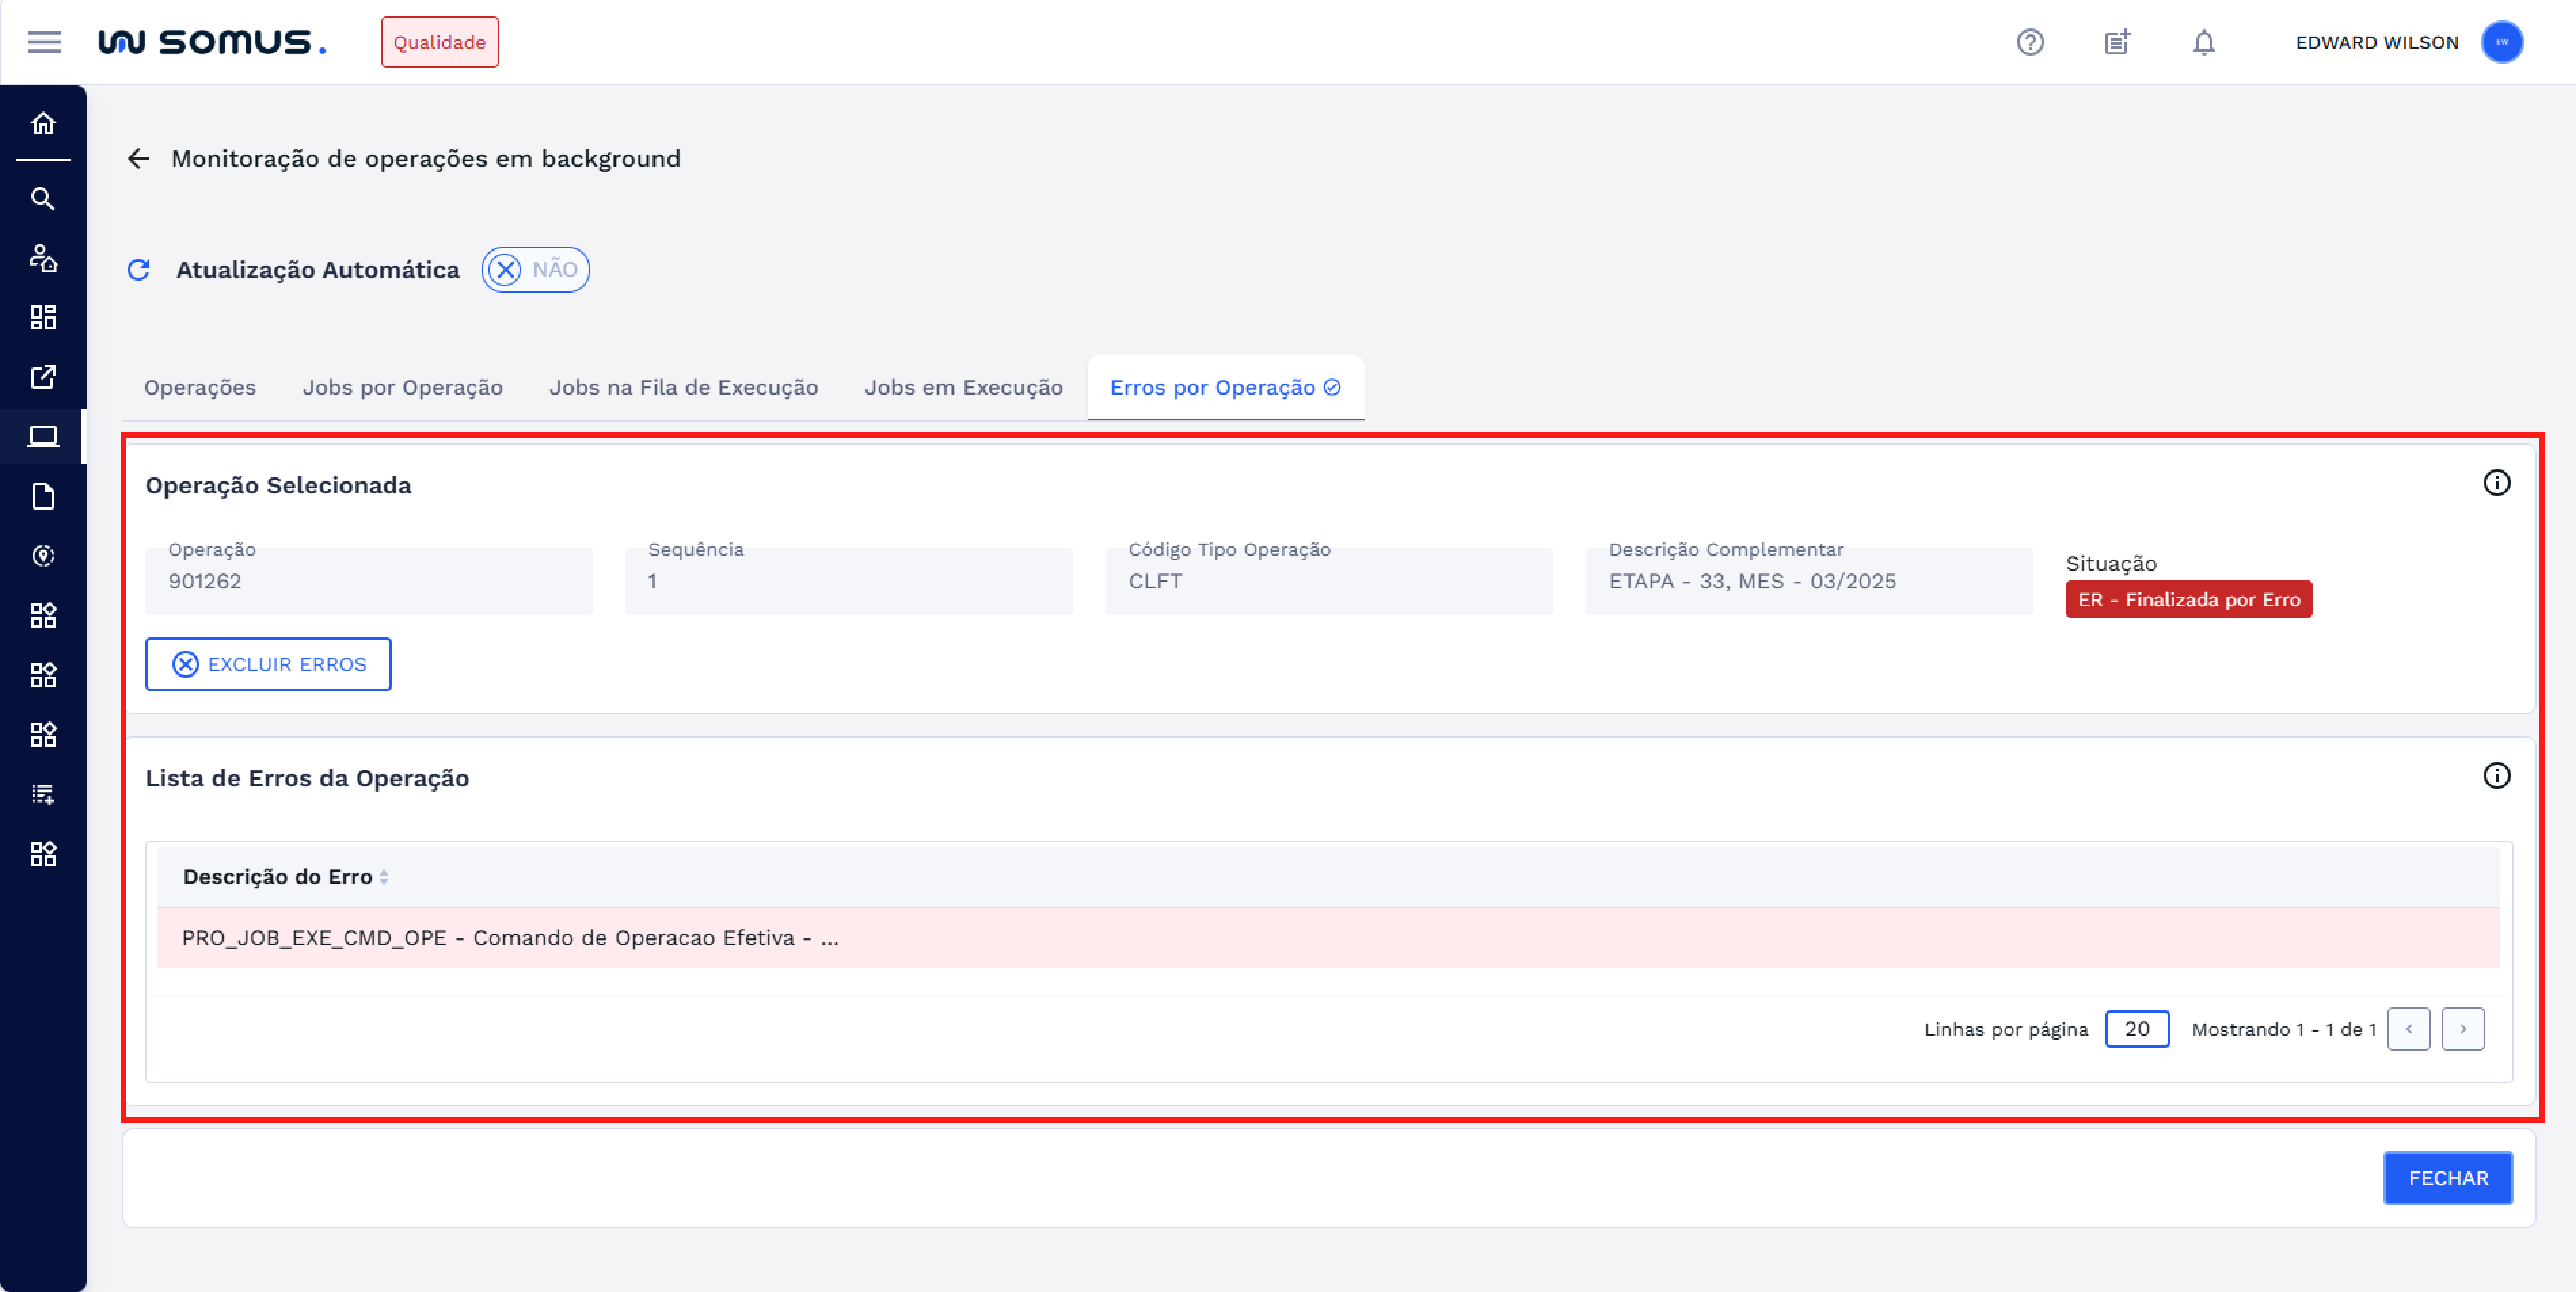Switch to Jobs na Fila de Execução tab
Viewport: 2576px width, 1292px height.
pos(683,388)
